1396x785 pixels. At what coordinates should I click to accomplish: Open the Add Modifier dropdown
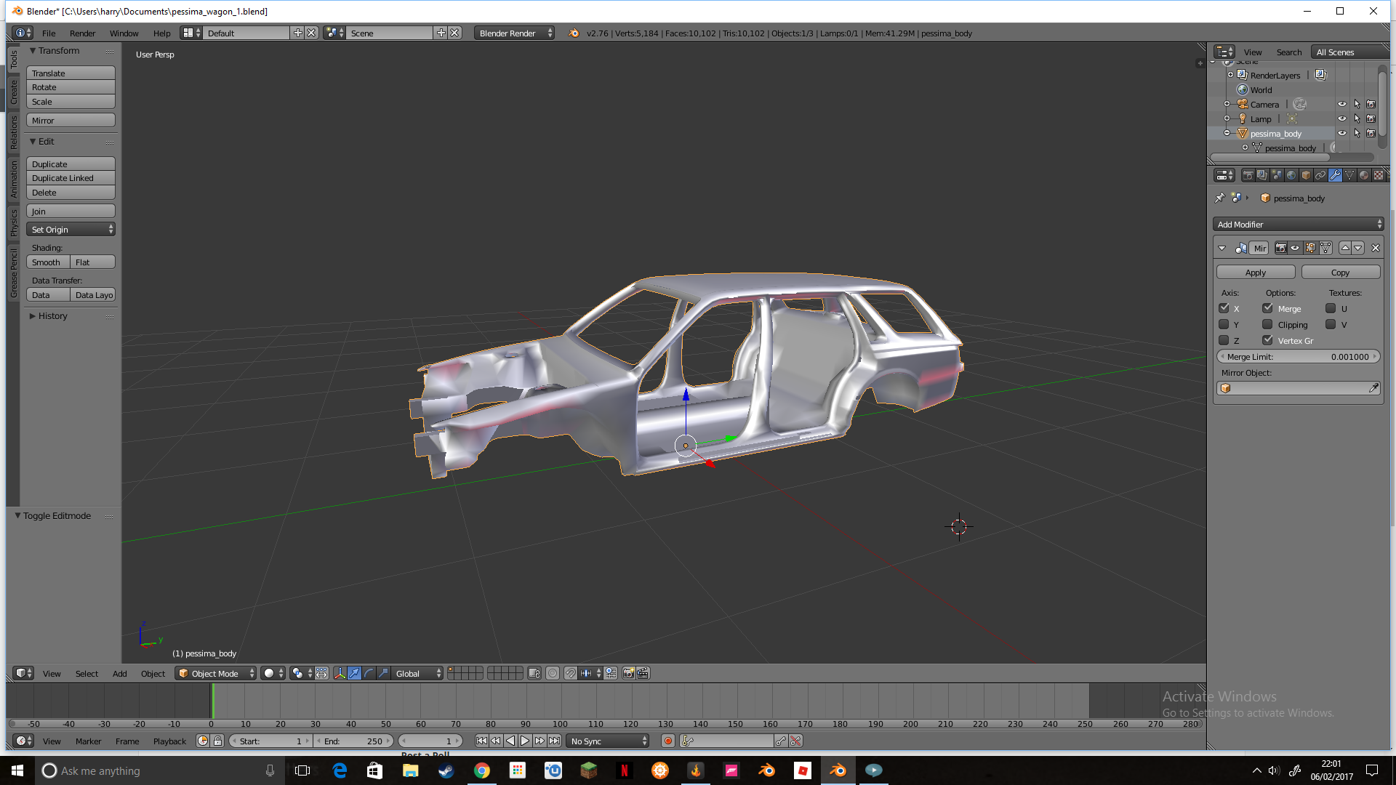click(x=1299, y=225)
